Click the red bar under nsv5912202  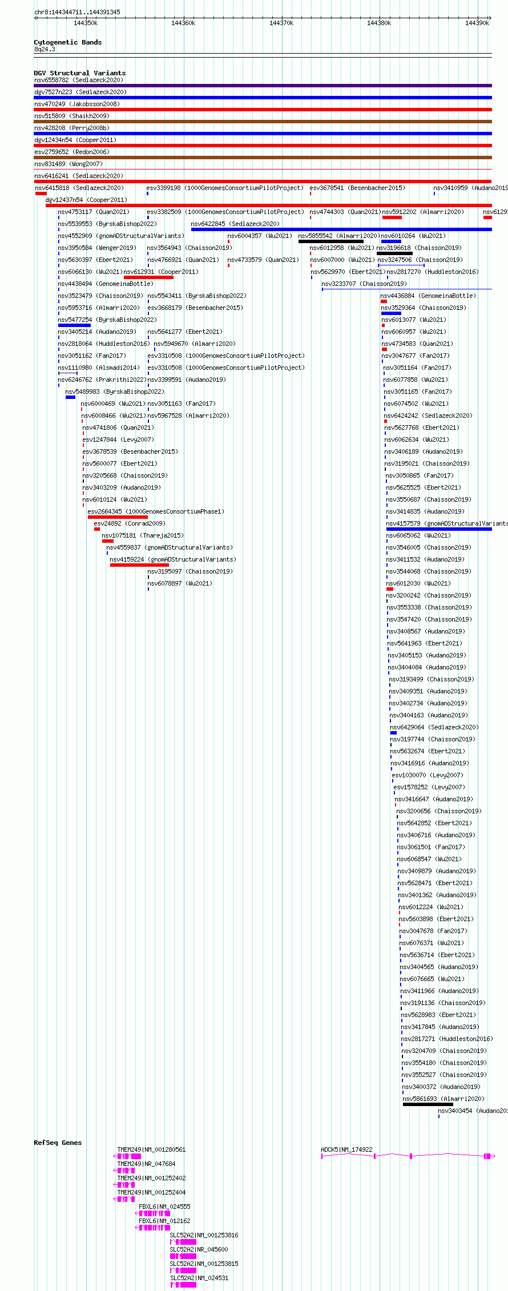point(392,217)
